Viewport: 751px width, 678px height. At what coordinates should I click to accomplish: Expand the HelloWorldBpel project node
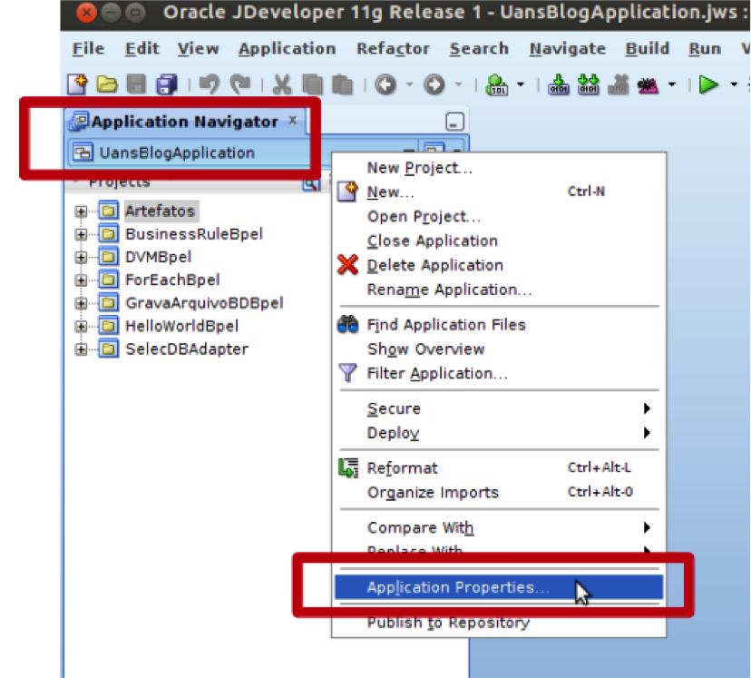[x=81, y=327]
